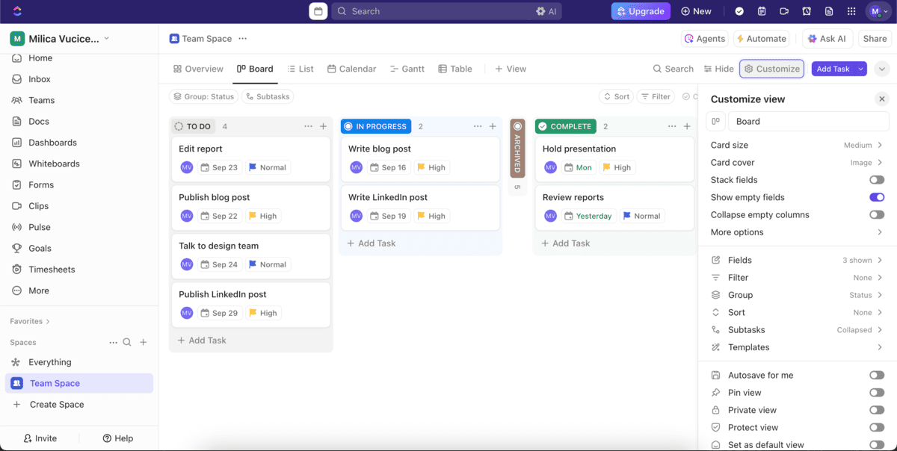Click the Upgrade button
This screenshot has width=897, height=451.
tap(641, 11)
